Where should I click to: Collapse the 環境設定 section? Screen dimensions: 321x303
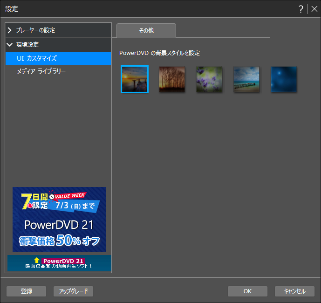(58, 44)
